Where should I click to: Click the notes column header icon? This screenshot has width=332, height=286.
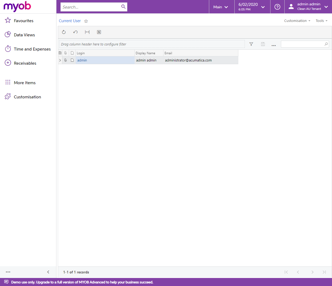72,53
